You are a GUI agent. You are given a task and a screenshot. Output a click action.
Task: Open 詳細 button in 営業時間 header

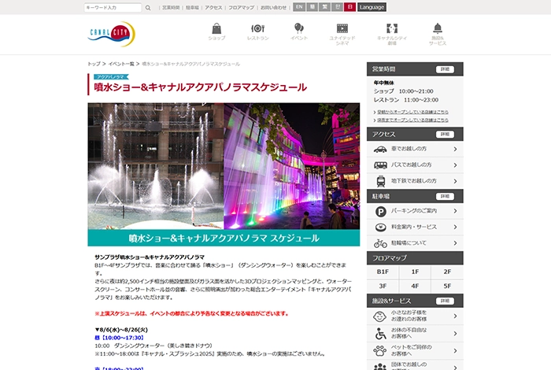click(x=445, y=69)
